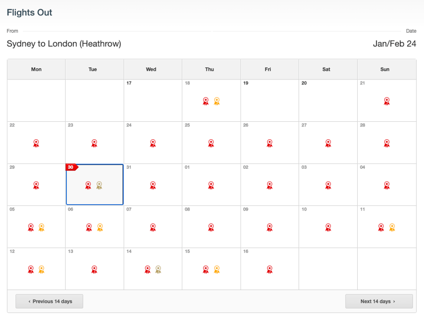Image resolution: width=424 pixels, height=317 pixels.
Task: Click bronze ribbon in selected day 30
Action: tap(99, 186)
